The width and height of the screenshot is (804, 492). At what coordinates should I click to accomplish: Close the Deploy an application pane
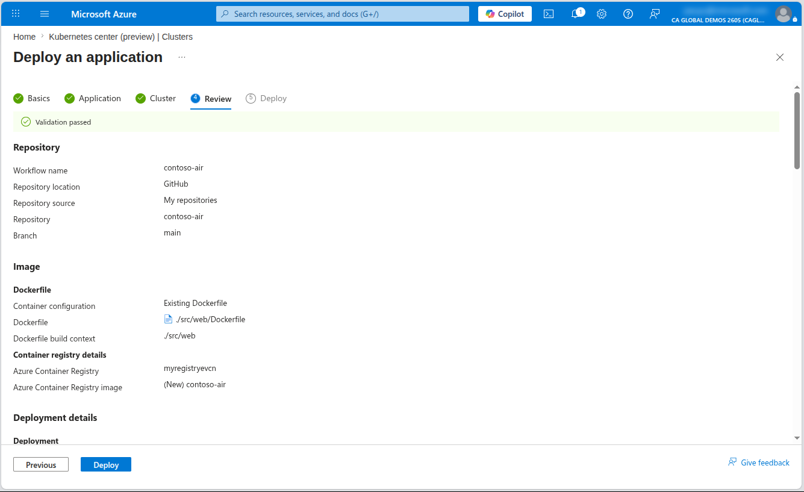[x=780, y=57]
